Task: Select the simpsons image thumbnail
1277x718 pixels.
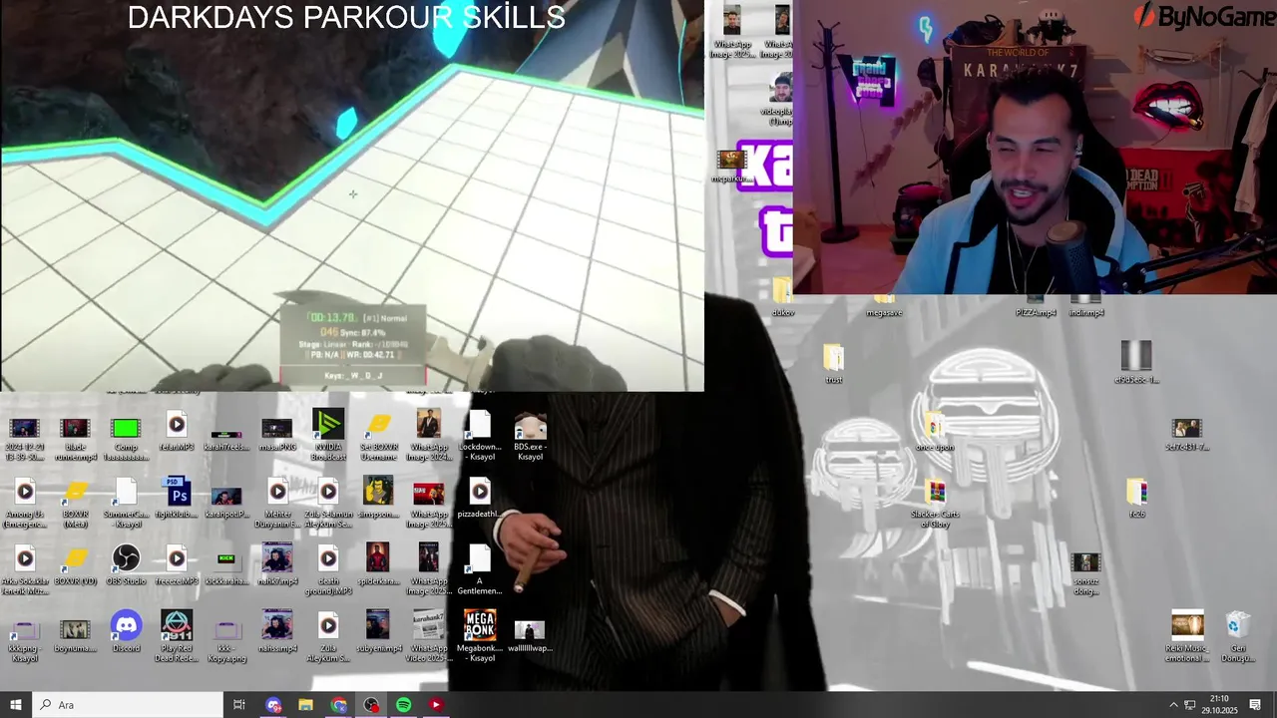Action: click(378, 492)
